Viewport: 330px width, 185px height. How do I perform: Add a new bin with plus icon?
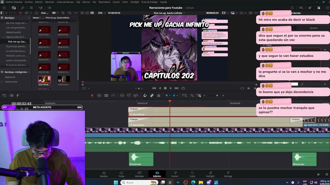pos(29,18)
